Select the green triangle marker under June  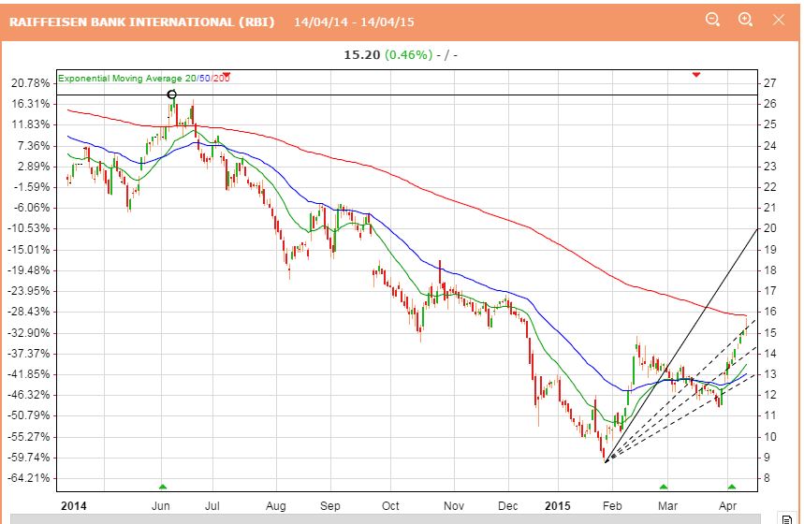[163, 487]
